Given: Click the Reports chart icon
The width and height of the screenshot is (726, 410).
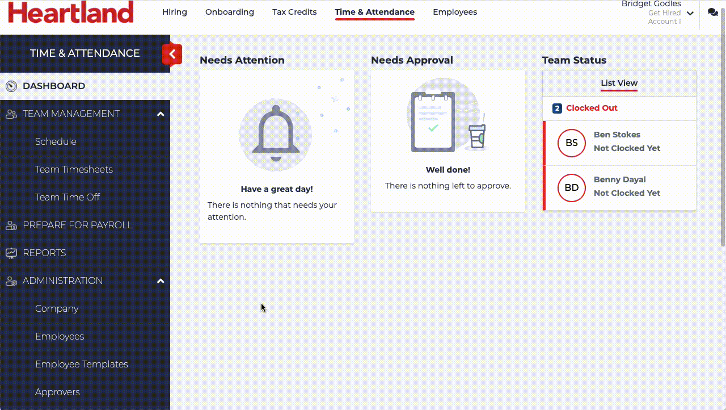Looking at the screenshot, I should (11, 253).
